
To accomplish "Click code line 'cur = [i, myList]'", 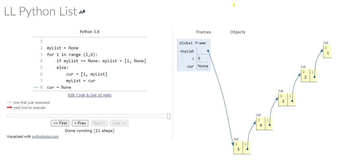I will (87, 74).
